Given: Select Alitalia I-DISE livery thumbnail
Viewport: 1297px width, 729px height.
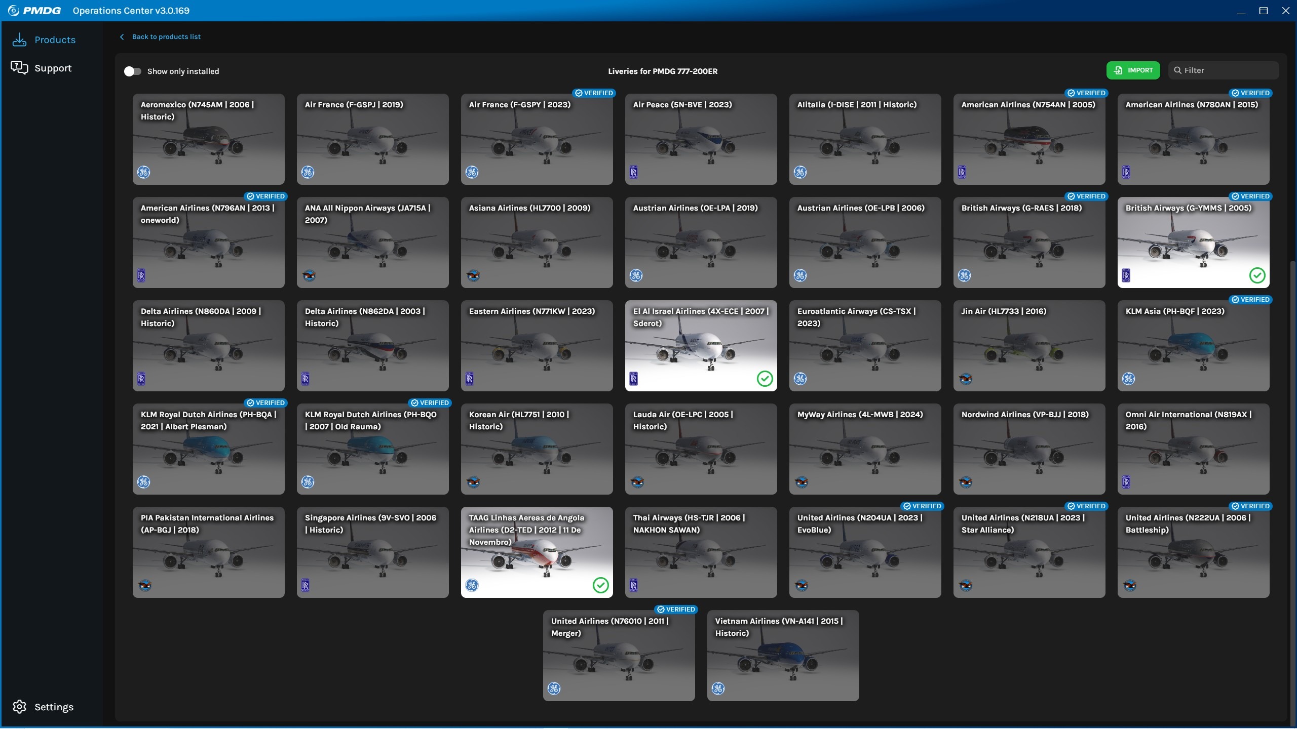Looking at the screenshot, I should [x=865, y=139].
